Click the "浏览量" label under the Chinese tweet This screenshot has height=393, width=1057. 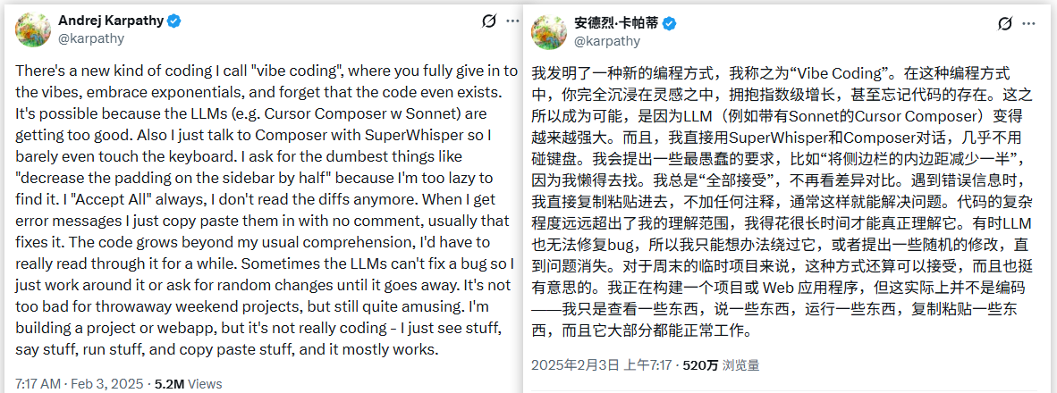[741, 365]
